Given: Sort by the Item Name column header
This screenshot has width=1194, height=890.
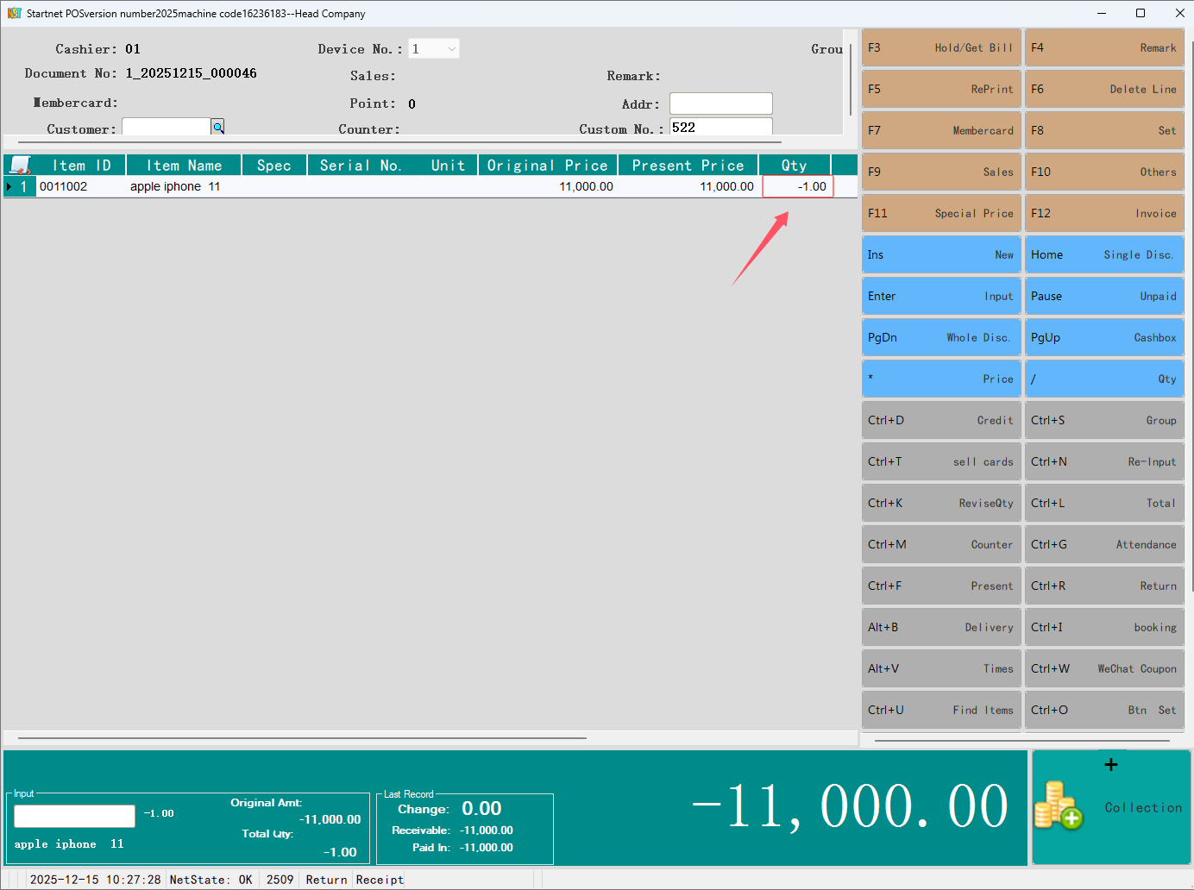Looking at the screenshot, I should 184,165.
